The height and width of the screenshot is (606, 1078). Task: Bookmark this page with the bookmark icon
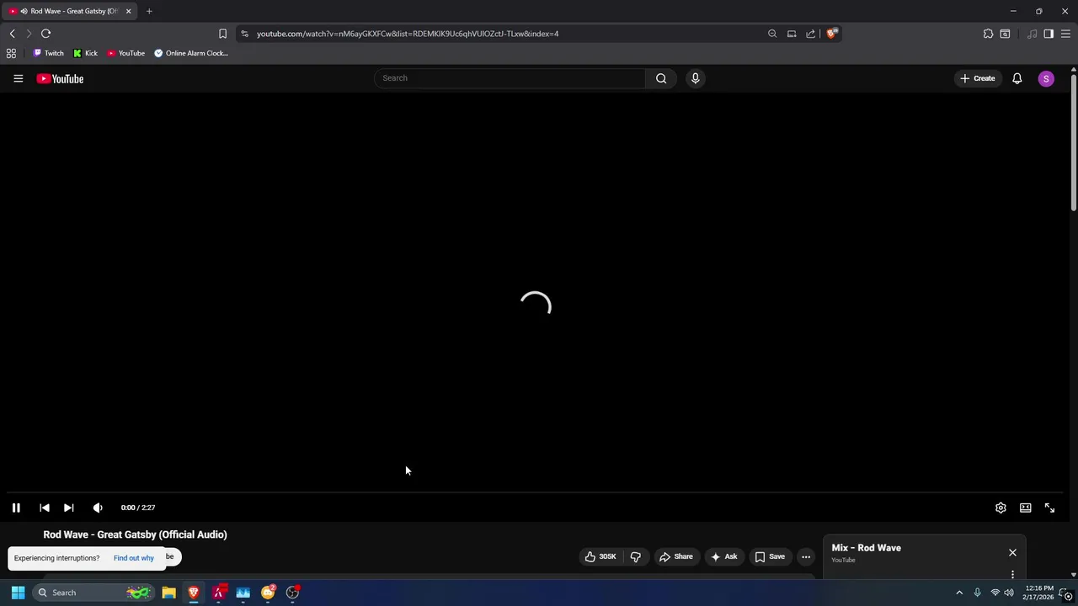[x=222, y=34]
